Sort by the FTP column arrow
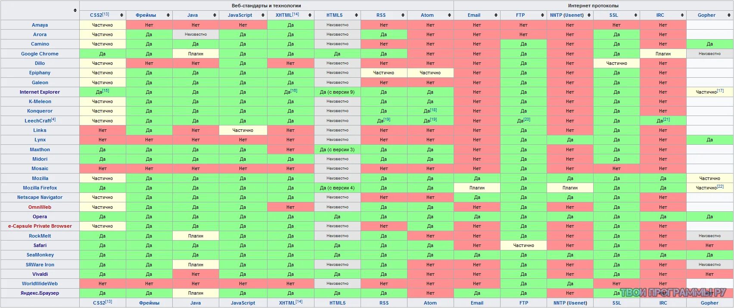This screenshot has width=734, height=308. click(542, 15)
